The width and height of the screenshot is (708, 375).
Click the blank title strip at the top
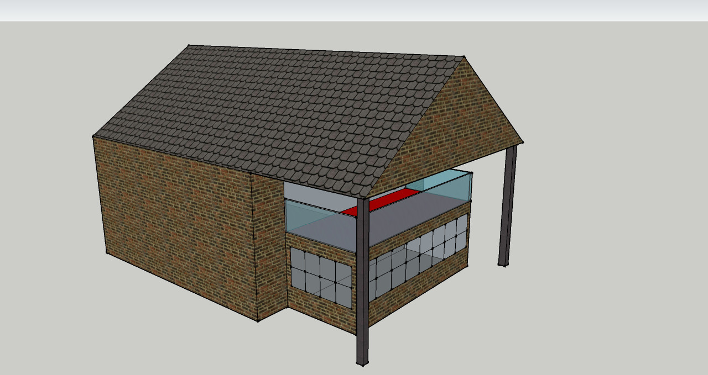pos(354,10)
